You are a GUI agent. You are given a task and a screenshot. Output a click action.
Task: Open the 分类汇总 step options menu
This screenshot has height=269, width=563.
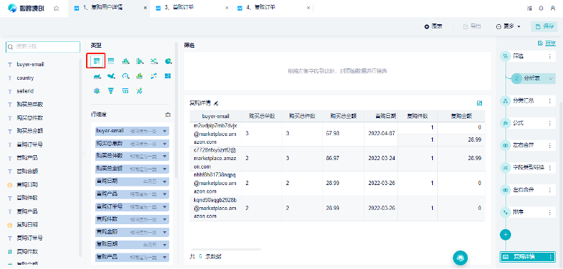tap(549, 100)
